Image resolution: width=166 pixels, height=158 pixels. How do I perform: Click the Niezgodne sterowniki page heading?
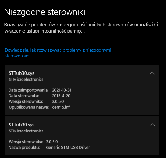point(45,12)
